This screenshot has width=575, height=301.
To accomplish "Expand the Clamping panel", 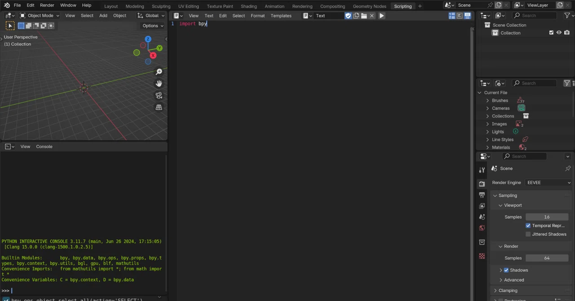I will [x=495, y=291].
